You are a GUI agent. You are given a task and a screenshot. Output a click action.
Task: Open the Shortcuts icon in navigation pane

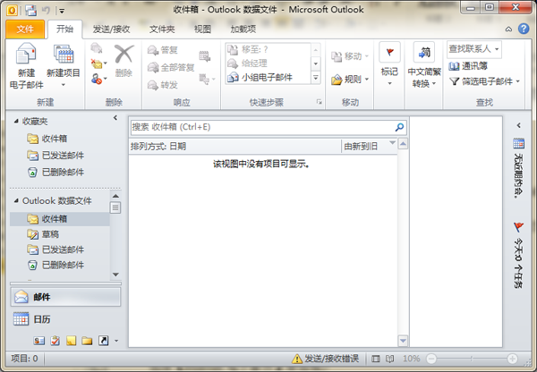[x=104, y=341]
